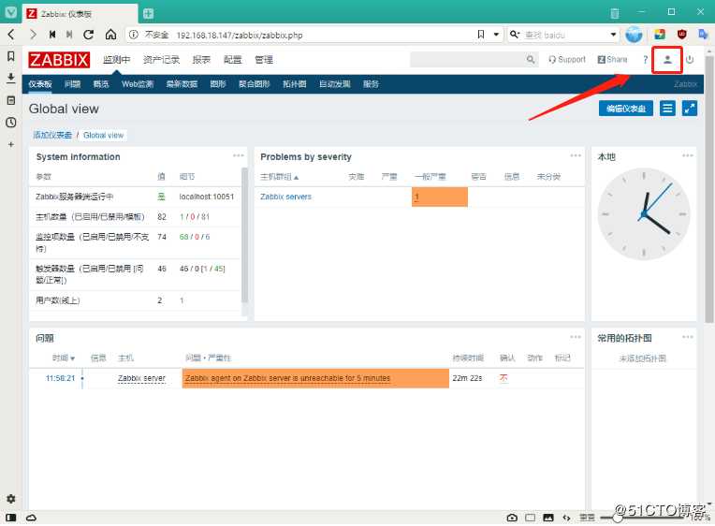Toggle dashboard fullscreen mode icon
The width and height of the screenshot is (715, 526).
(690, 109)
